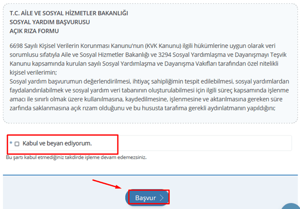Viewport: 300px width, 209px height.
Task: Click the '6698 Sayılı Kişisel Verilerin' paragraph start
Action: click(50, 46)
